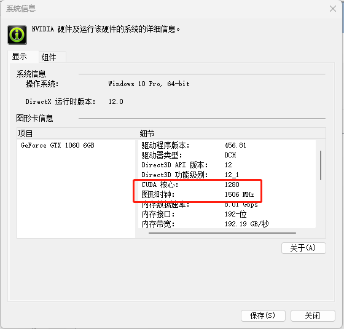Select the 图形时钟 1506 MHz row
This screenshot has width=344, height=329.
tap(227, 194)
